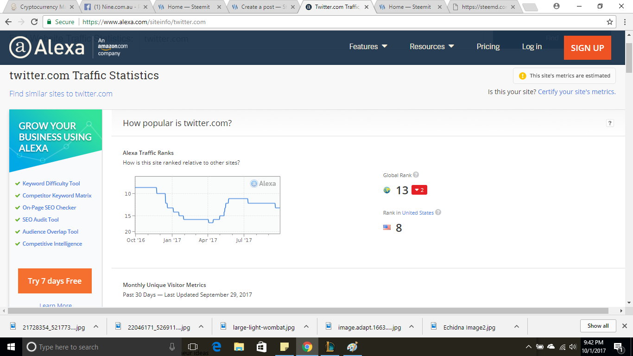Click the help icon beside Rank in United States
Image resolution: width=633 pixels, height=356 pixels.
tap(438, 212)
